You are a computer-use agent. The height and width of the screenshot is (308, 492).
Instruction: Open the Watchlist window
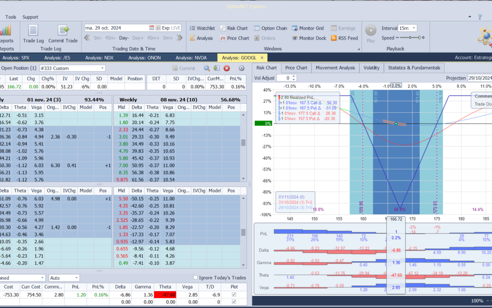(x=202, y=28)
